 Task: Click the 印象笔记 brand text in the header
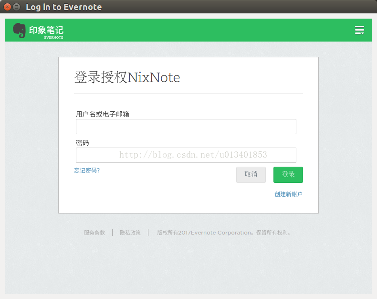coord(46,30)
